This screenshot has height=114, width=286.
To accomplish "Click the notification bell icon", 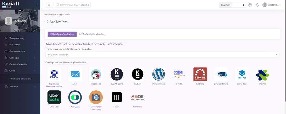I will click(257, 5).
